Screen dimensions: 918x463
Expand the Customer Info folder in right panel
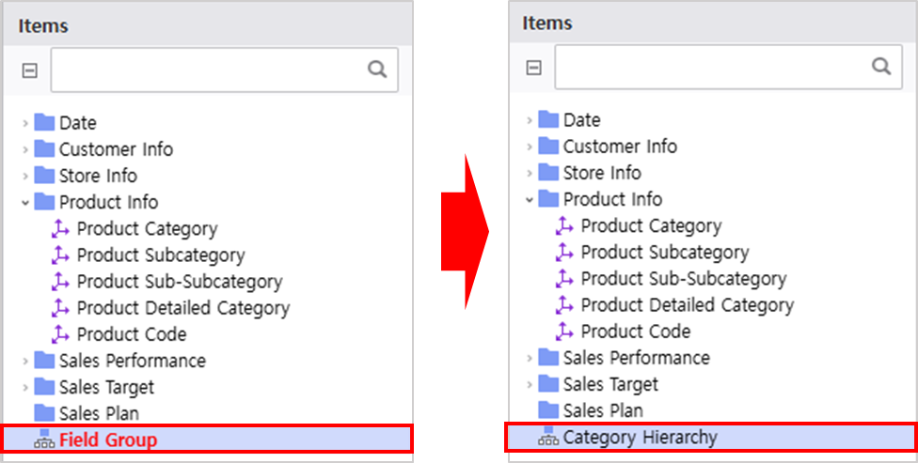pos(530,147)
